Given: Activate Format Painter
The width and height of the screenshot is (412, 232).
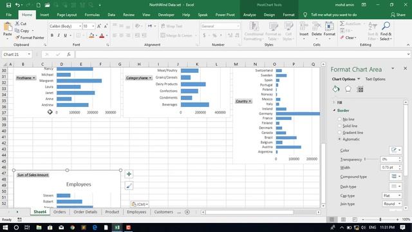Looking at the screenshot, I should click(30, 37).
